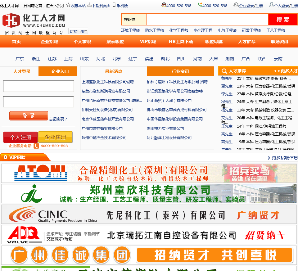Click the green telephone icon
298x271 pixels.
click(x=200, y=5)
